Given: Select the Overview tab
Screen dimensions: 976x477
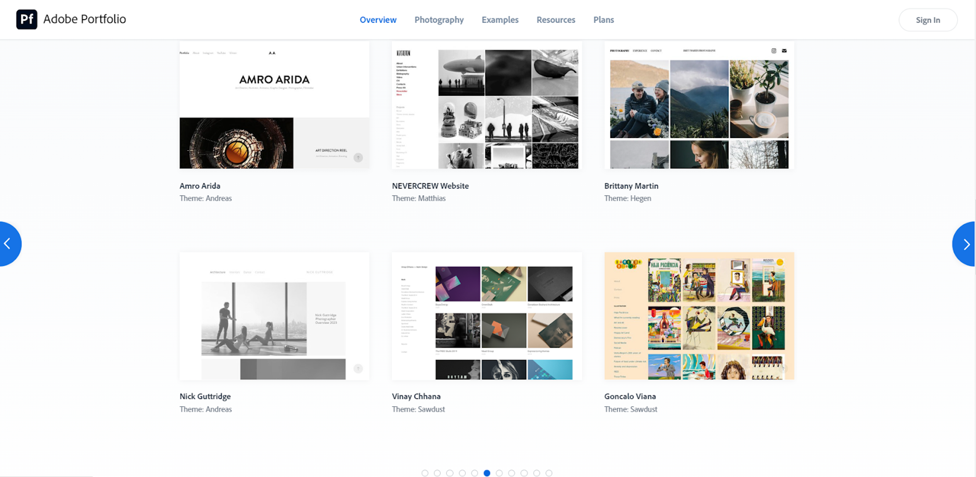Looking at the screenshot, I should 378,20.
